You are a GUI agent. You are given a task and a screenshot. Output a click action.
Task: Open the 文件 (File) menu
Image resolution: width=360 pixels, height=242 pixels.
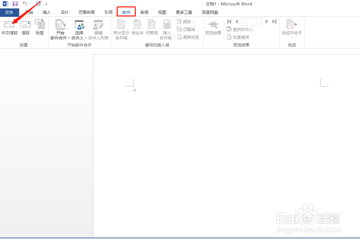[9, 12]
